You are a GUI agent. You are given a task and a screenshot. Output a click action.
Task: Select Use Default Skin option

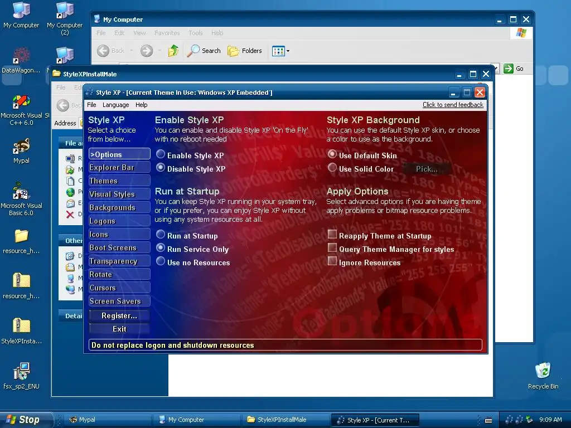click(332, 154)
